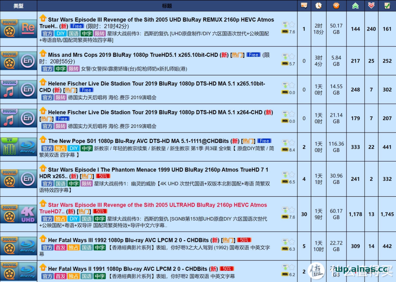Click the Movie category icon for Revenge of the Sith REMUX
Image resolution: width=396 pixels, height=282 pixels.
(x=9, y=29)
